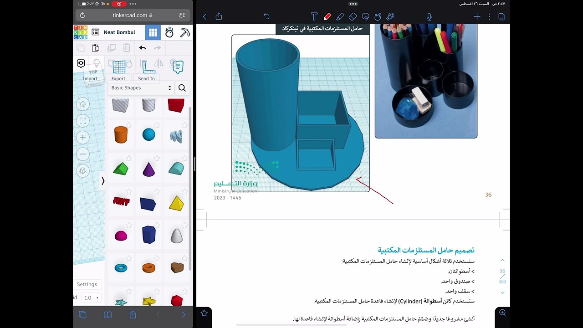Collapse shapes panel with chevron arrow
The height and width of the screenshot is (328, 583).
(103, 181)
